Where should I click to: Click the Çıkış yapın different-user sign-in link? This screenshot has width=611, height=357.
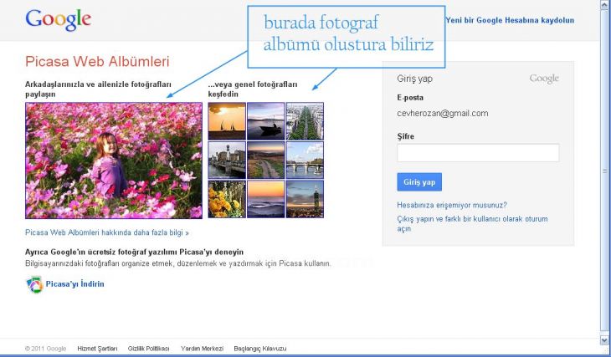(472, 223)
